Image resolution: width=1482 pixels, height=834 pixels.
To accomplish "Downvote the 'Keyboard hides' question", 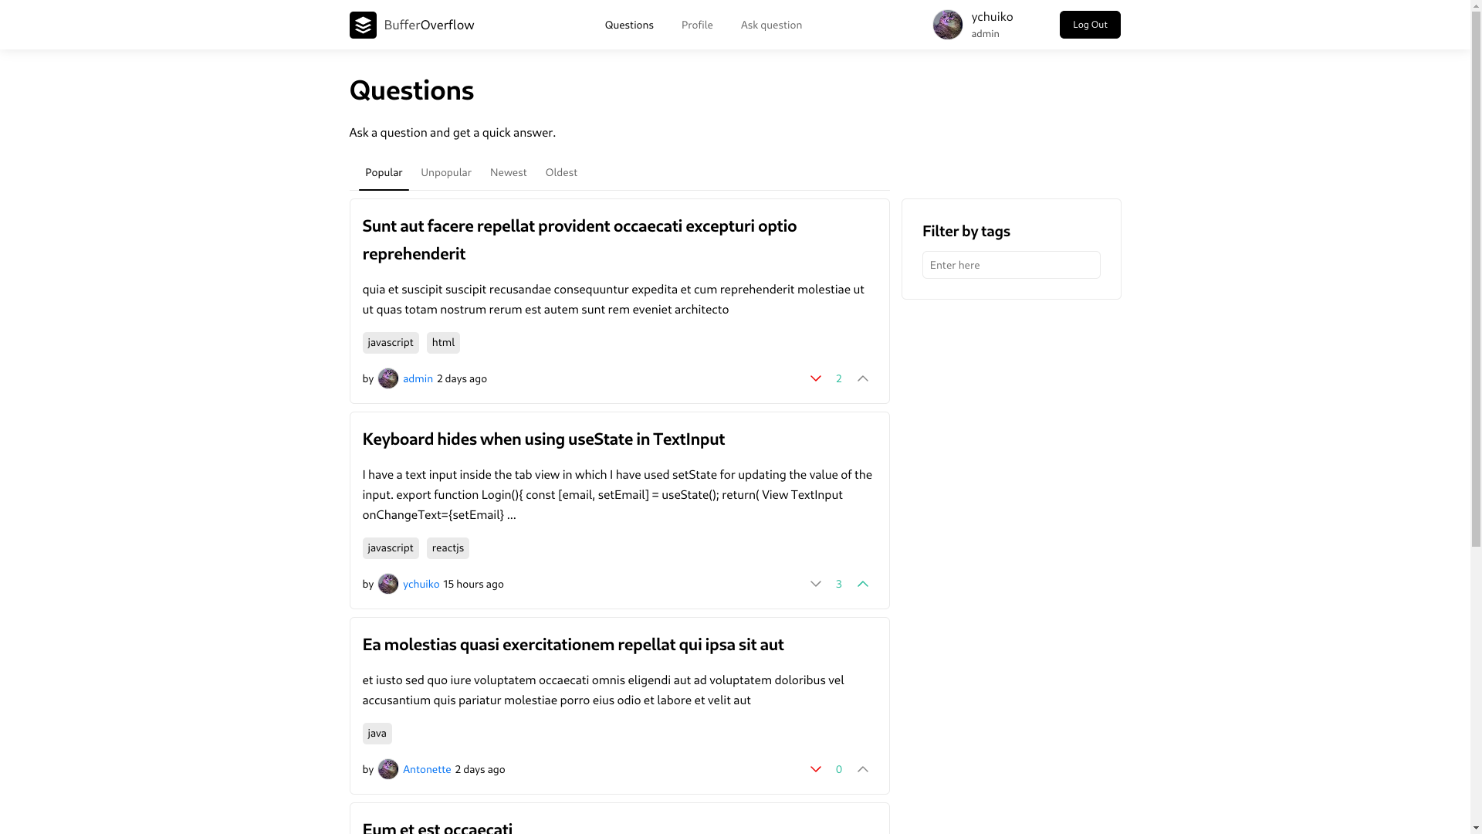I will point(816,584).
